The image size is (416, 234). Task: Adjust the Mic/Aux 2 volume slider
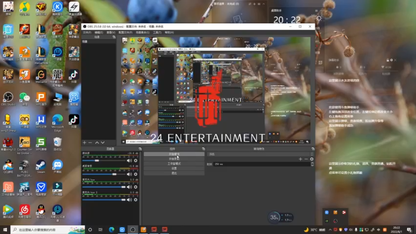coord(103,200)
